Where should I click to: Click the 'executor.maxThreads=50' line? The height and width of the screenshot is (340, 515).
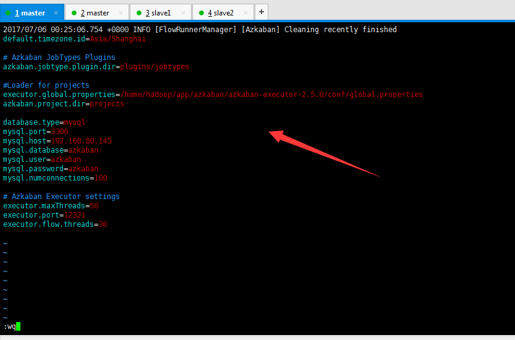(51, 206)
